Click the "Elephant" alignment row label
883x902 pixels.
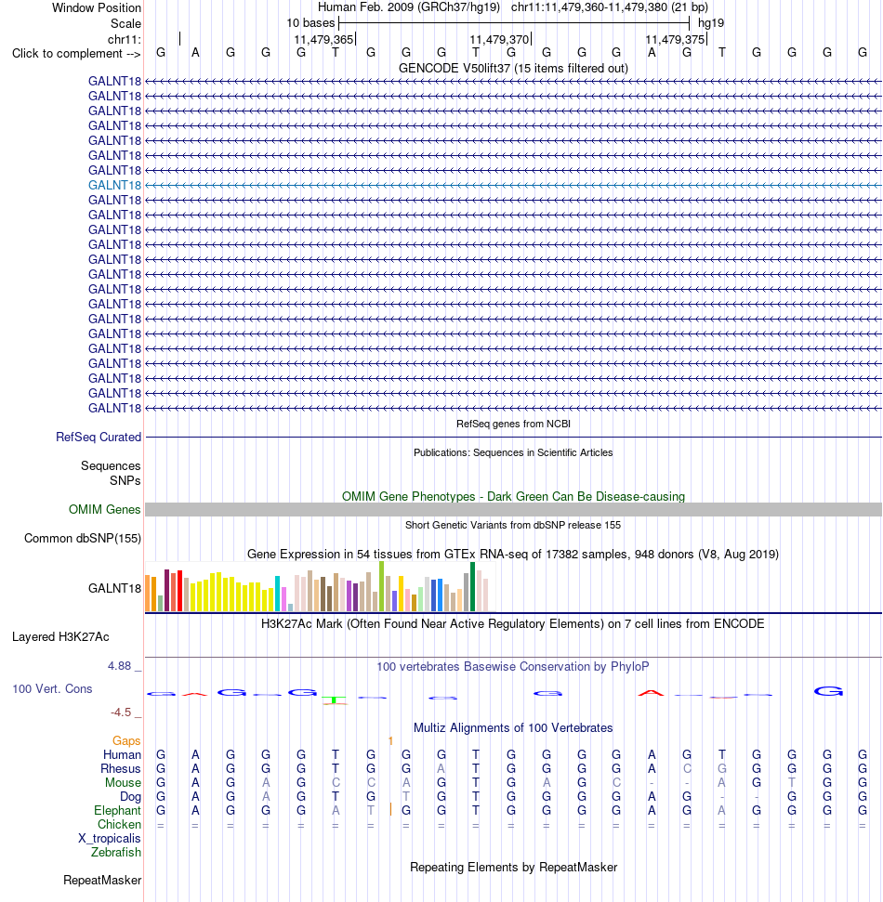coord(117,811)
